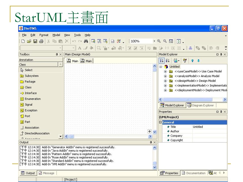Click the Fit to Window icon
This screenshot has height=182, width=243.
click(171, 41)
